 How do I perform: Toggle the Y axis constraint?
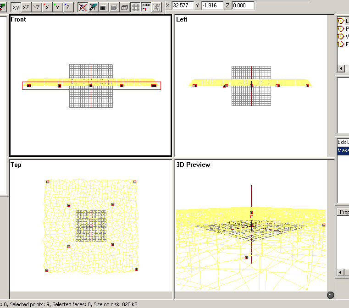click(x=57, y=7)
